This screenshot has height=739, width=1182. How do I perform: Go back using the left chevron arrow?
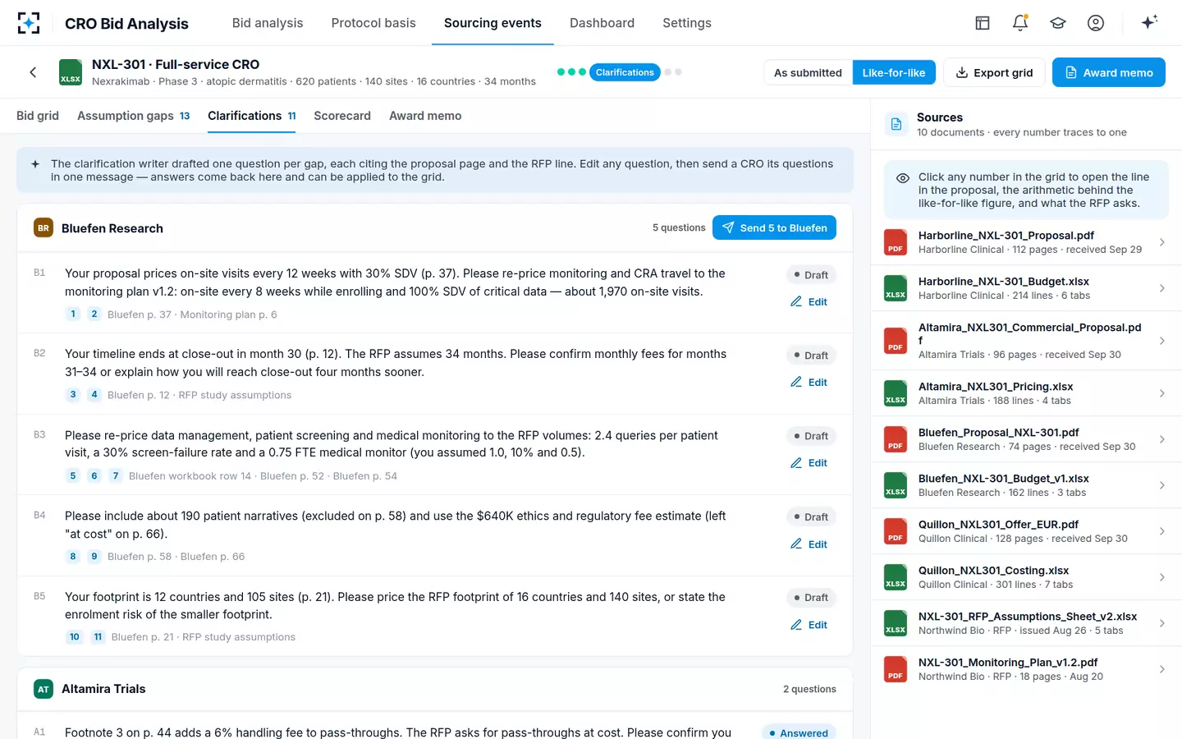pyautogui.click(x=33, y=72)
